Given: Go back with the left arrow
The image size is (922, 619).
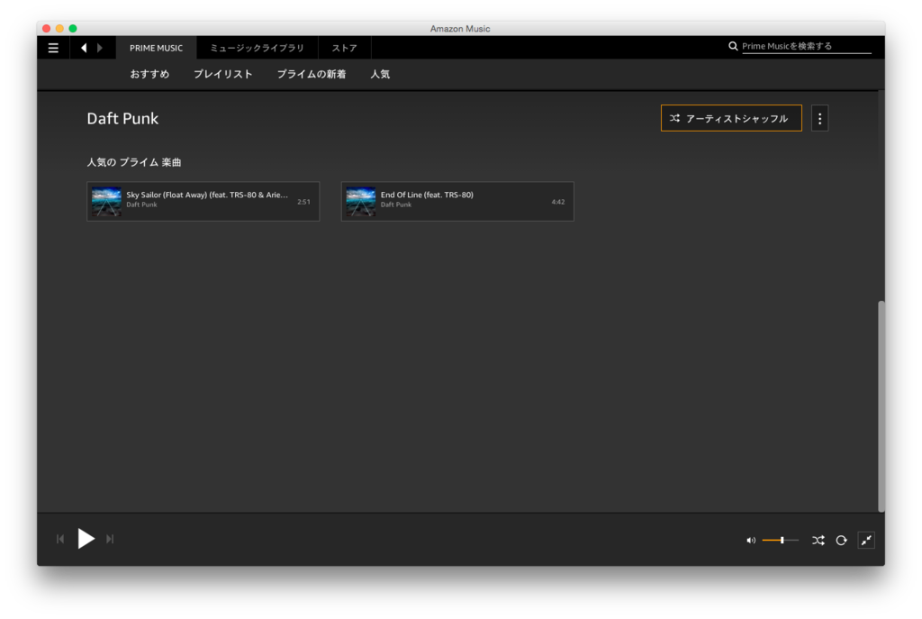Looking at the screenshot, I should (x=84, y=48).
